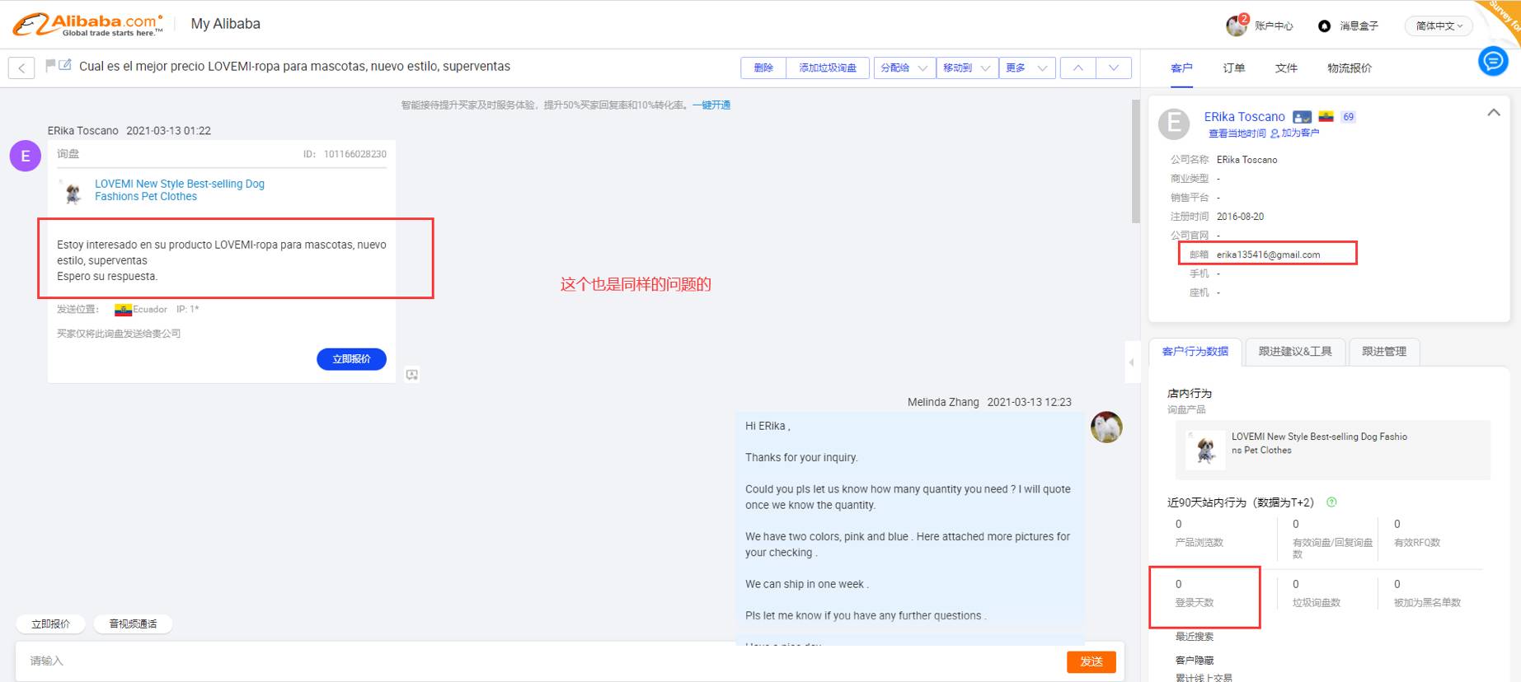The height and width of the screenshot is (682, 1521).
Task: Expand the 移动到 dropdown
Action: click(966, 68)
